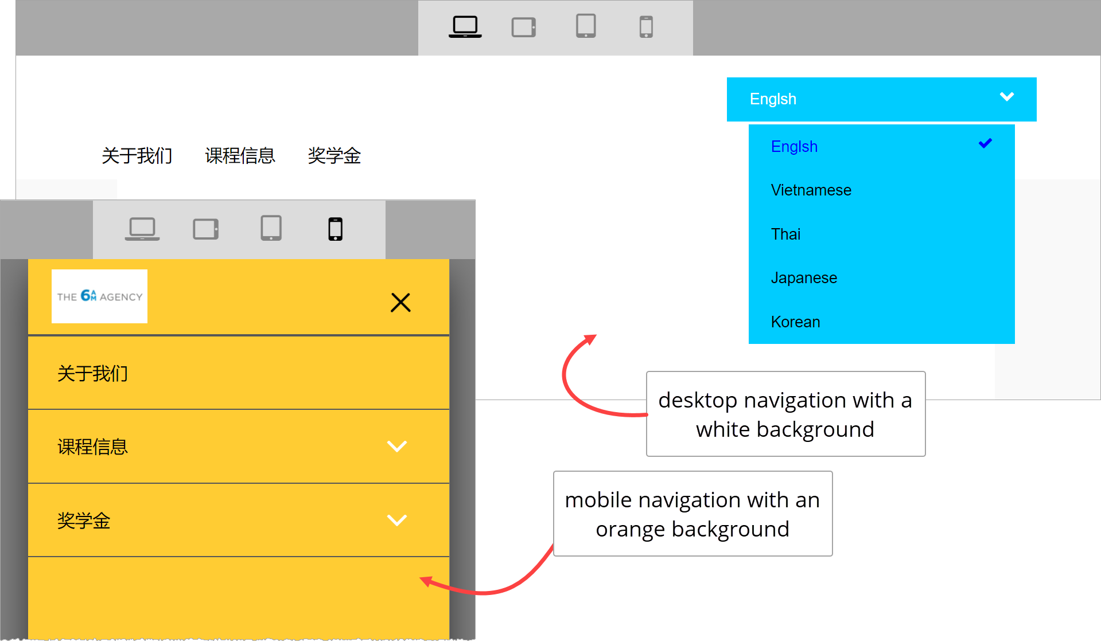Click landscape tablet icon in lower device bar
1101x642 pixels.
pyautogui.click(x=205, y=229)
